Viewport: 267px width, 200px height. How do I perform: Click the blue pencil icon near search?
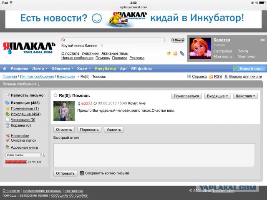pos(182,54)
